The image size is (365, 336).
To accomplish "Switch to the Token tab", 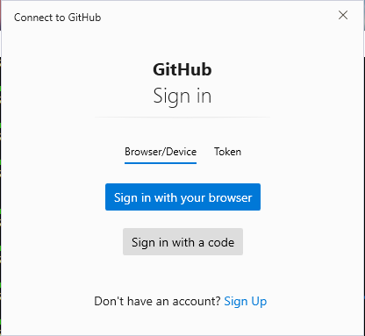I will coord(227,152).
